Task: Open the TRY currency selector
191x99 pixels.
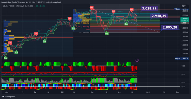Action: [184, 6]
